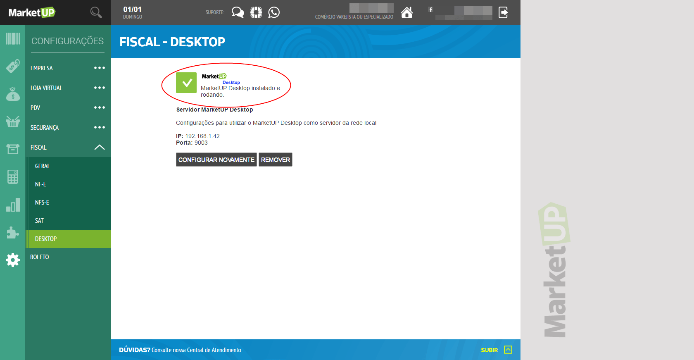Collapse the FISCAL section chevron
694x360 pixels.
point(100,147)
